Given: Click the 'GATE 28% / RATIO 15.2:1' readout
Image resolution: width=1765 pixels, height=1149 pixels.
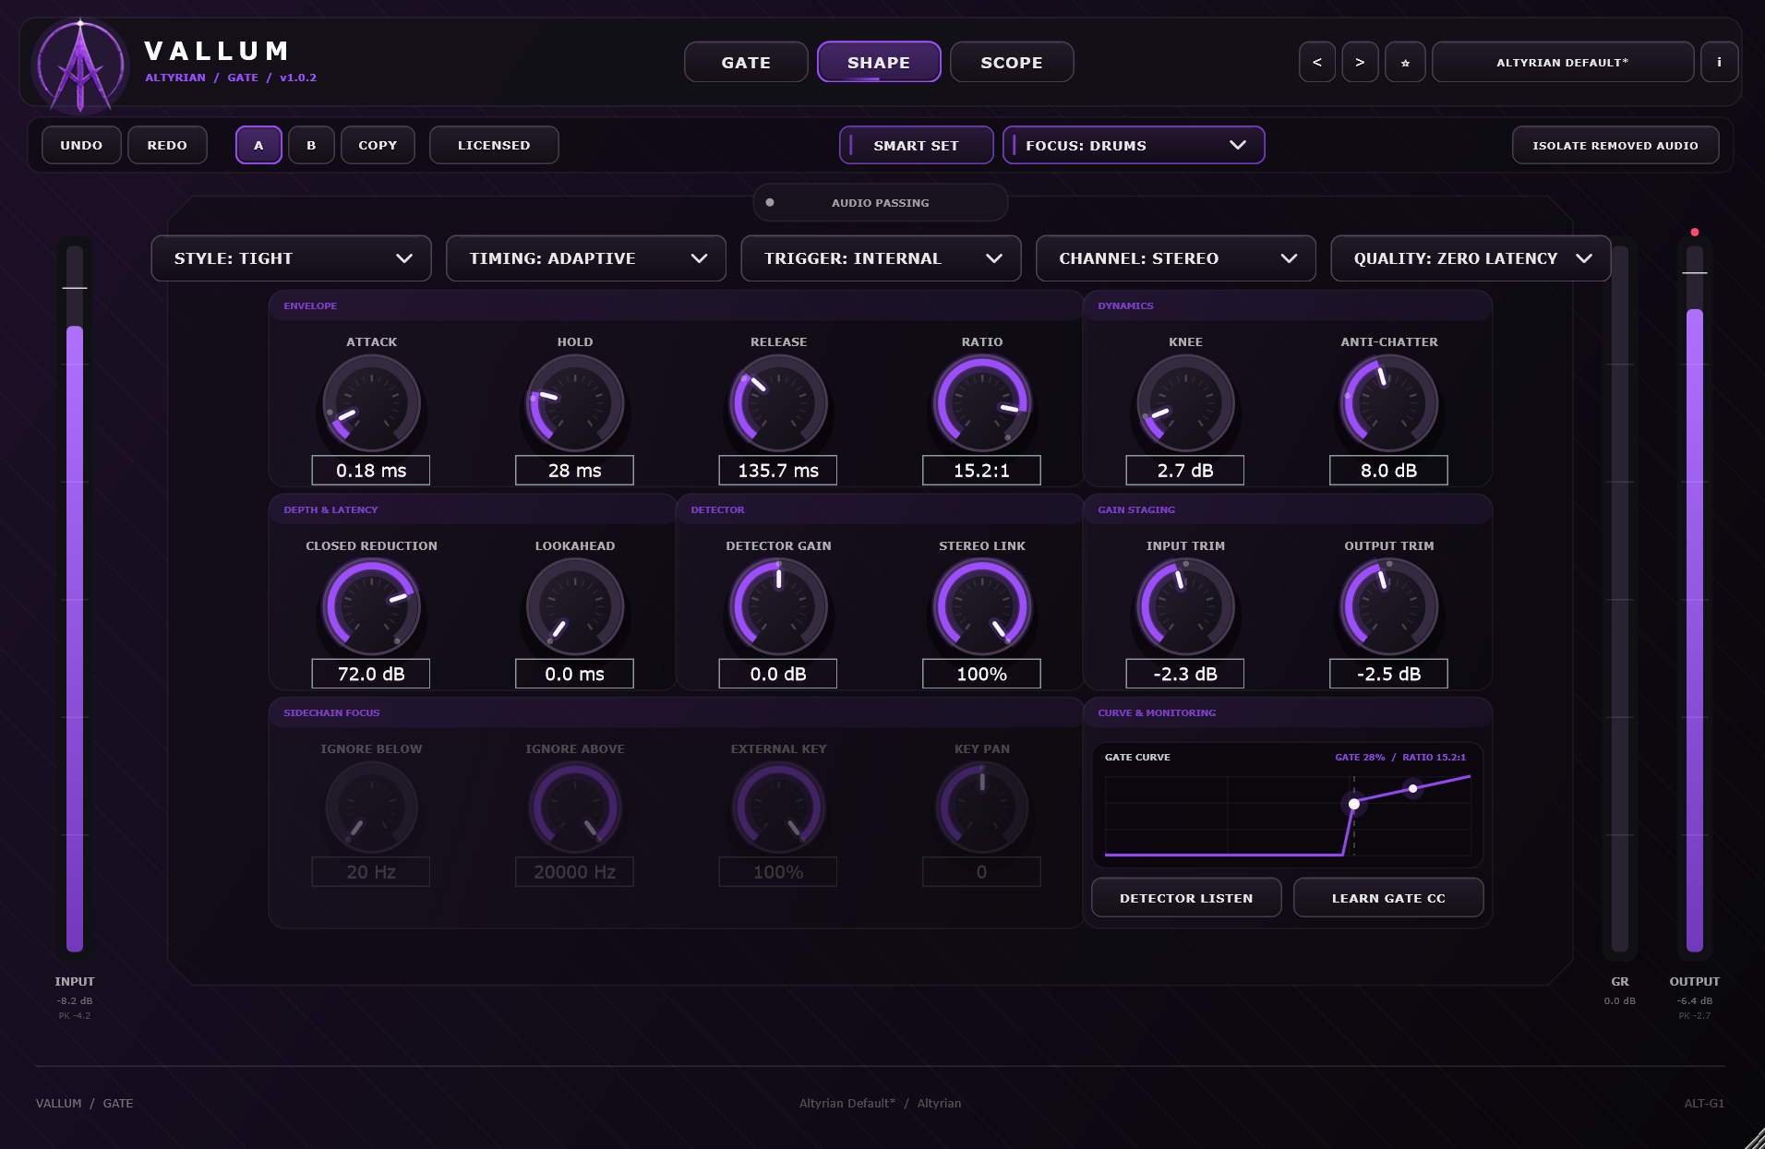Looking at the screenshot, I should (x=1400, y=757).
